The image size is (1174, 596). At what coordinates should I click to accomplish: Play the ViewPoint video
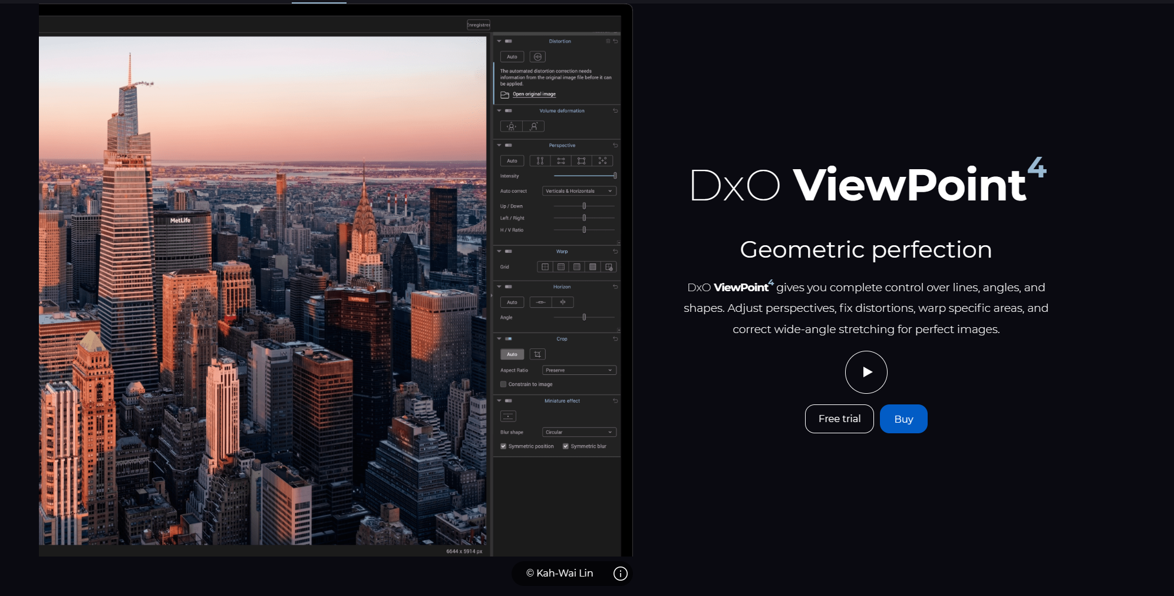(866, 372)
